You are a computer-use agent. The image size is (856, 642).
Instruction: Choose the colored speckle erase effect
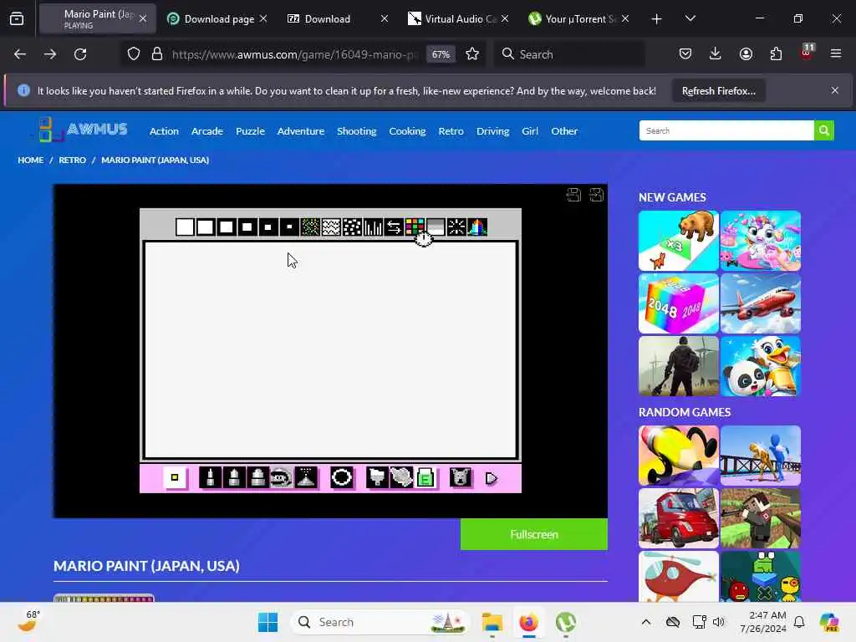click(x=310, y=227)
